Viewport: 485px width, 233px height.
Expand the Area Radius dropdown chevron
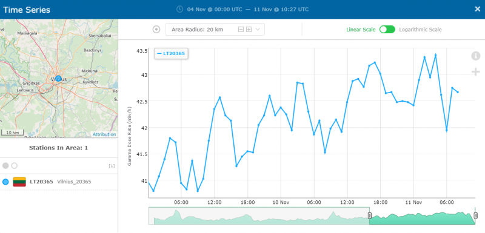[257, 30]
